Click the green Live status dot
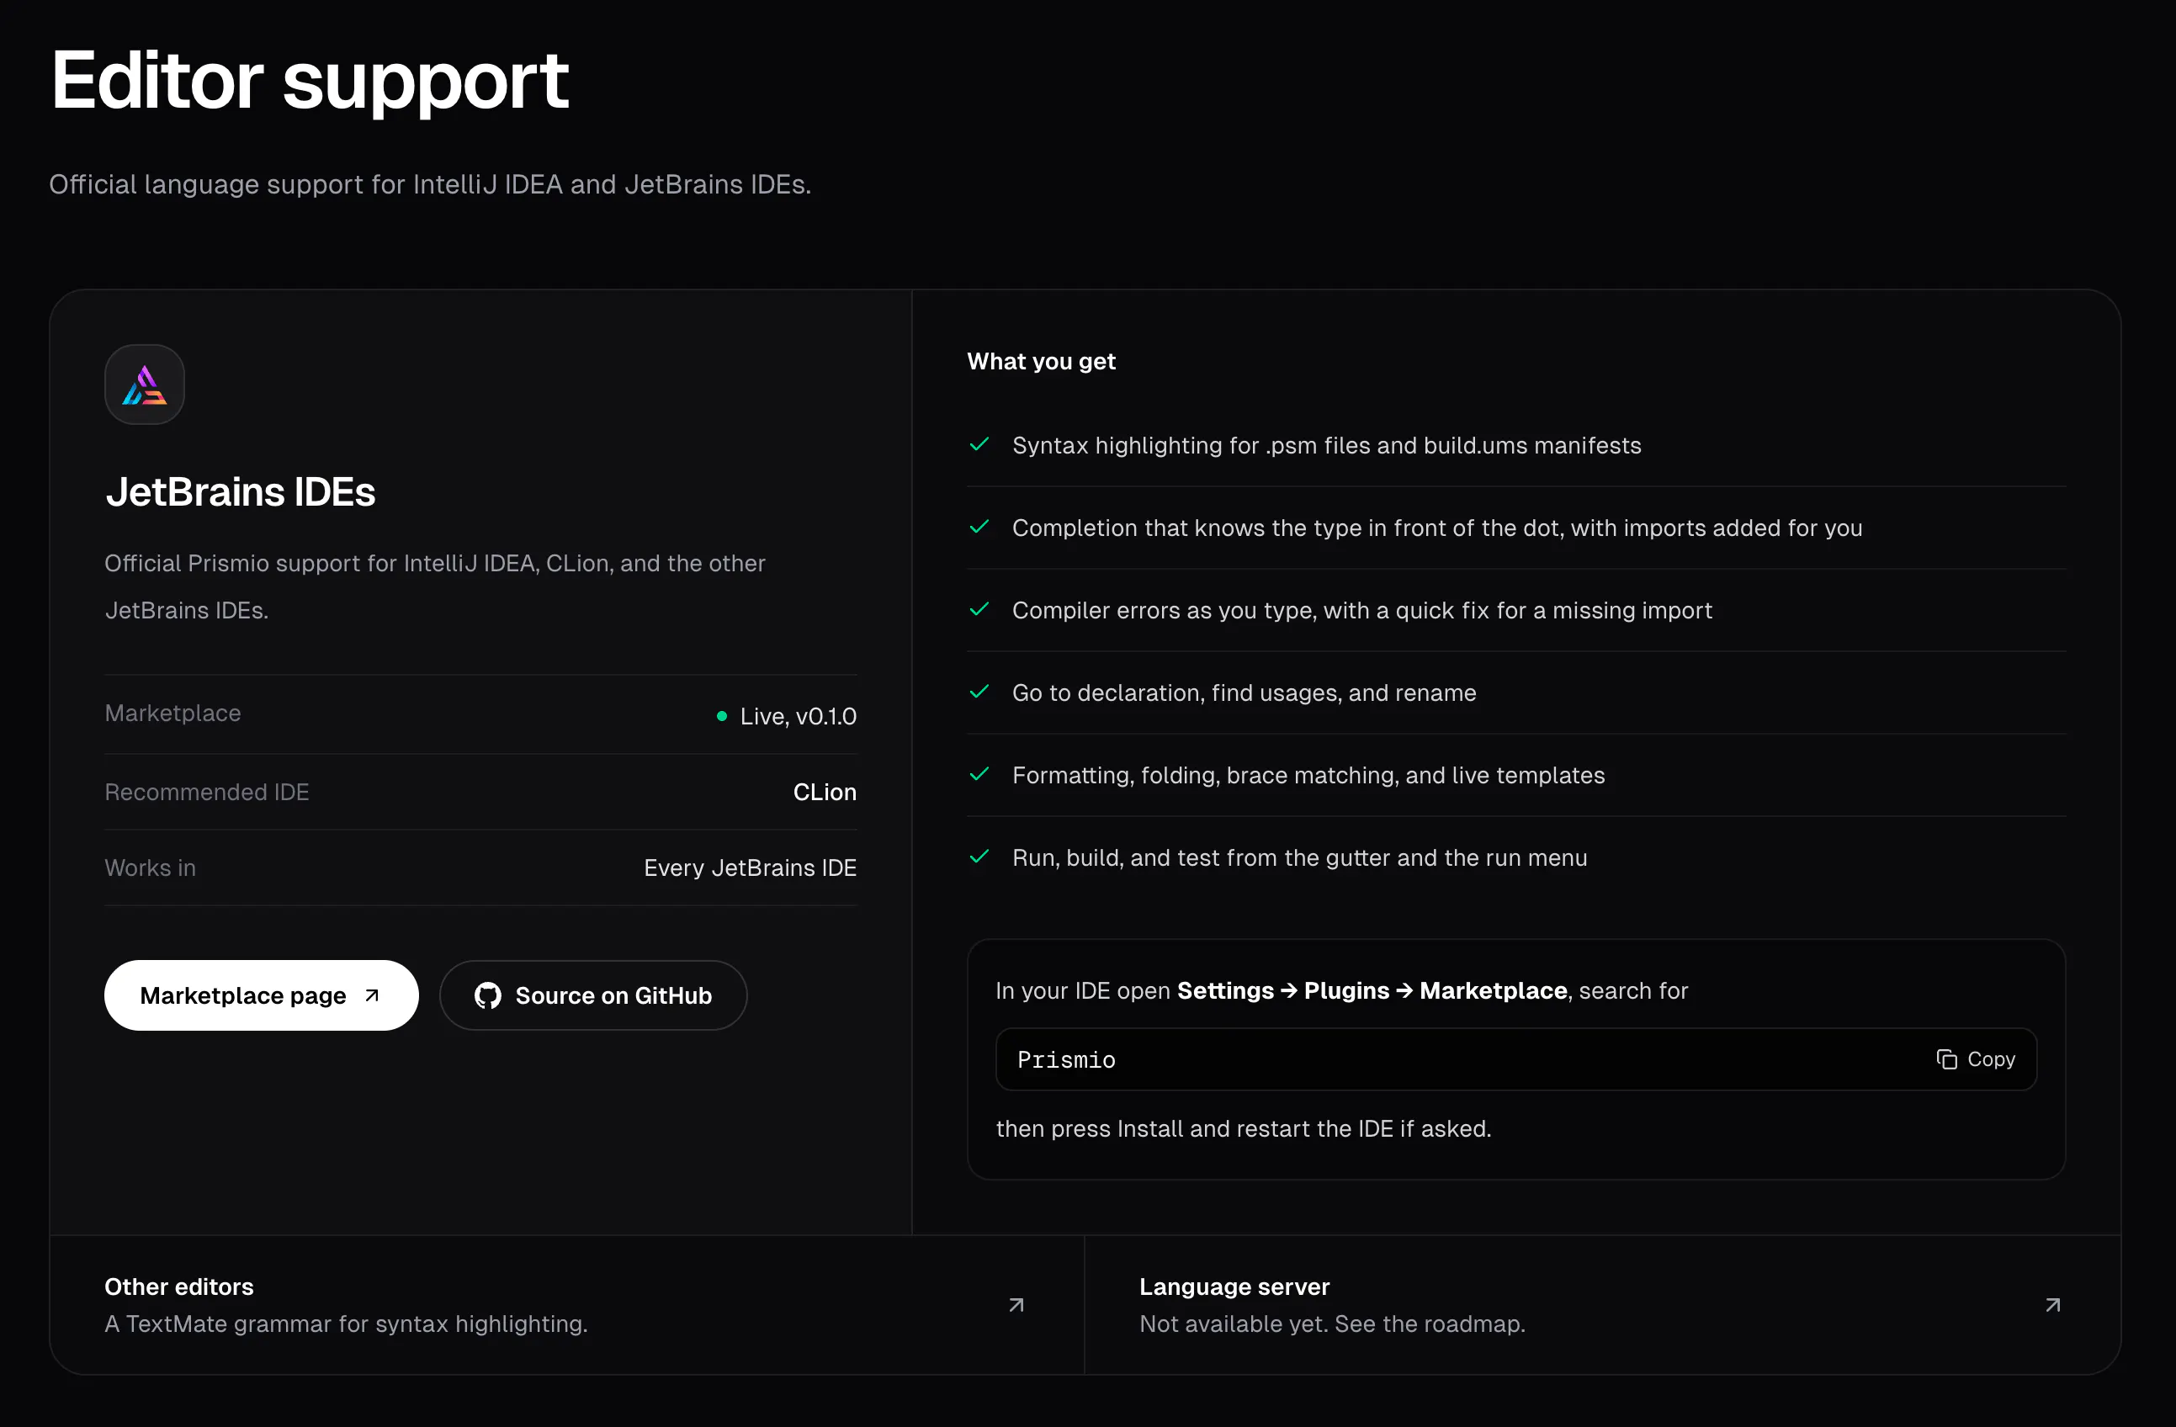This screenshot has width=2176, height=1427. 722,717
